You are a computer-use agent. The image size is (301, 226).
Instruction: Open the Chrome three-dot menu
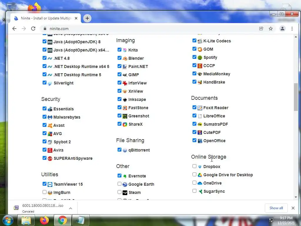(x=292, y=29)
